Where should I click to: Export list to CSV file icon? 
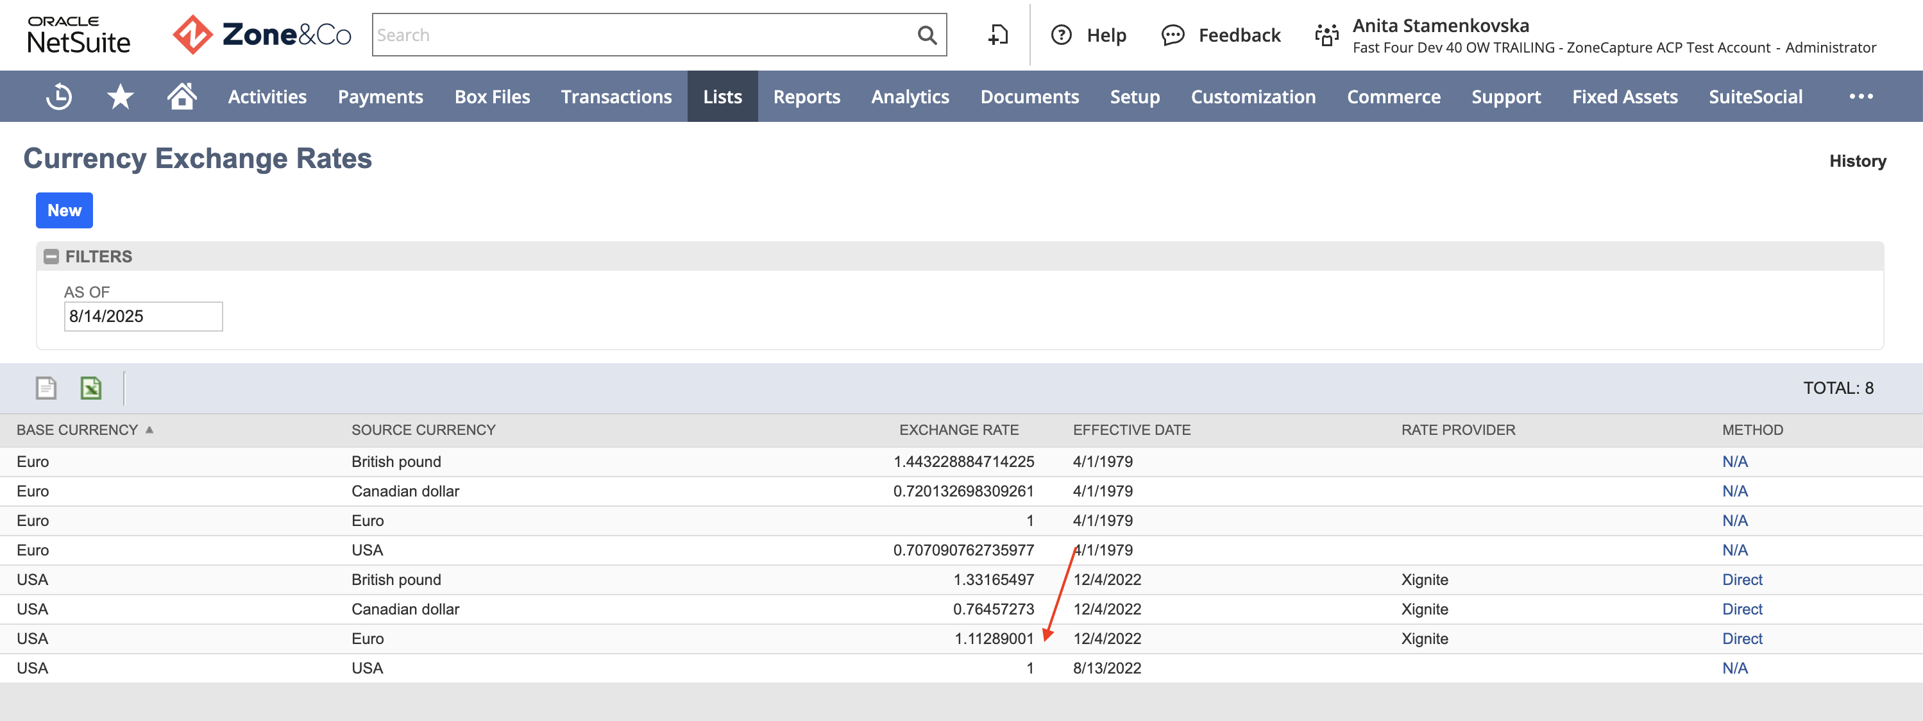[46, 388]
